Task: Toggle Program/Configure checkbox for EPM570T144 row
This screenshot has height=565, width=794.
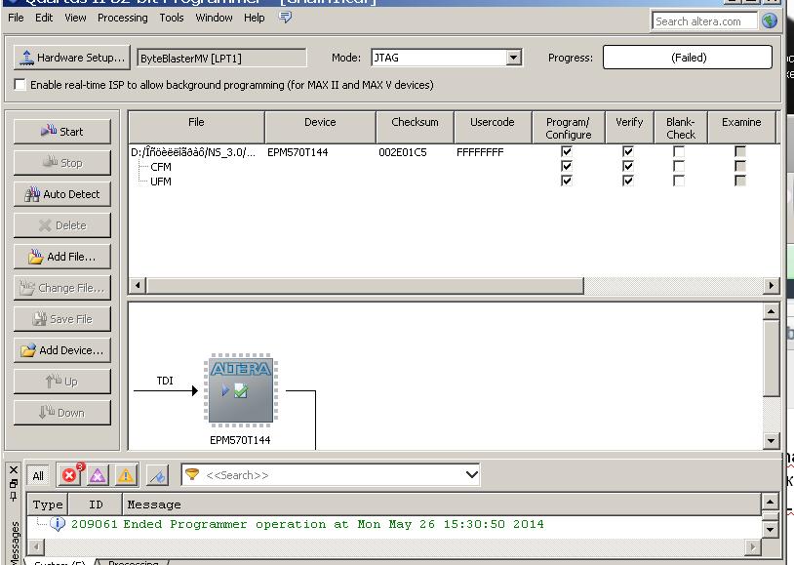Action: click(567, 151)
